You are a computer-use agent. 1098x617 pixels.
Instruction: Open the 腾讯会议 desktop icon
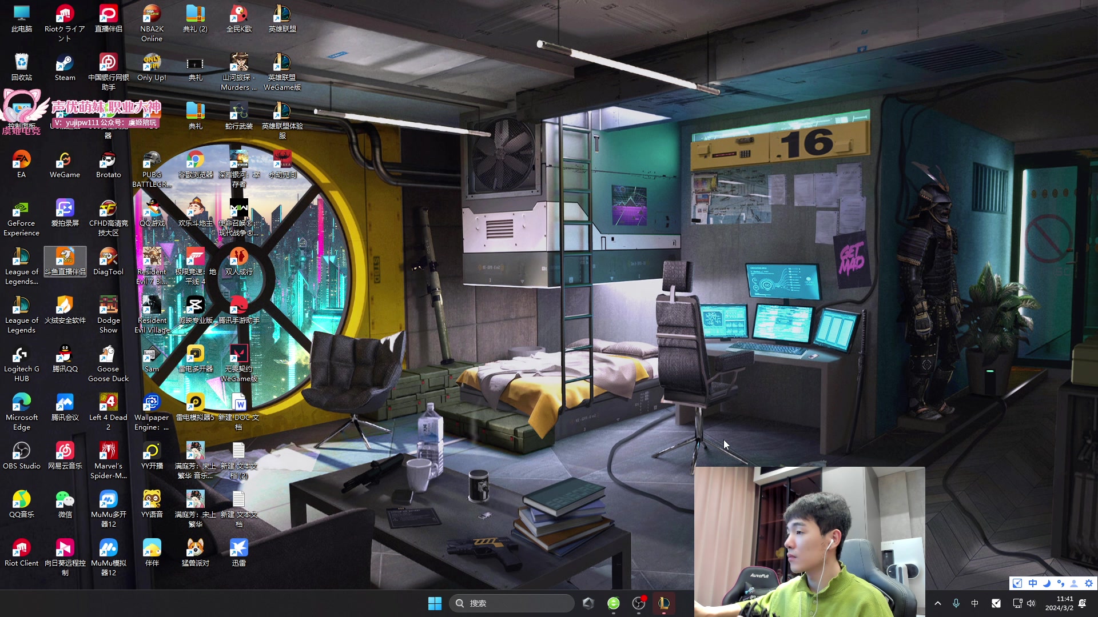pos(65,408)
